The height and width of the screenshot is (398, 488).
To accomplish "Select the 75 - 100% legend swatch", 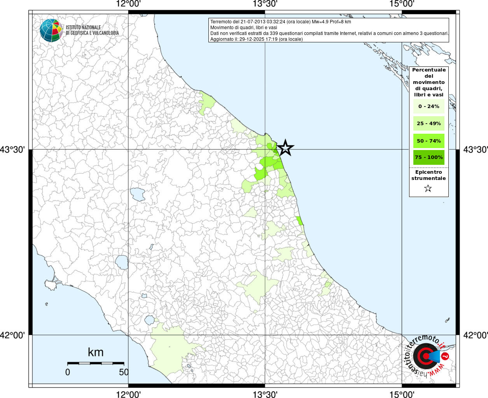I will tap(429, 157).
